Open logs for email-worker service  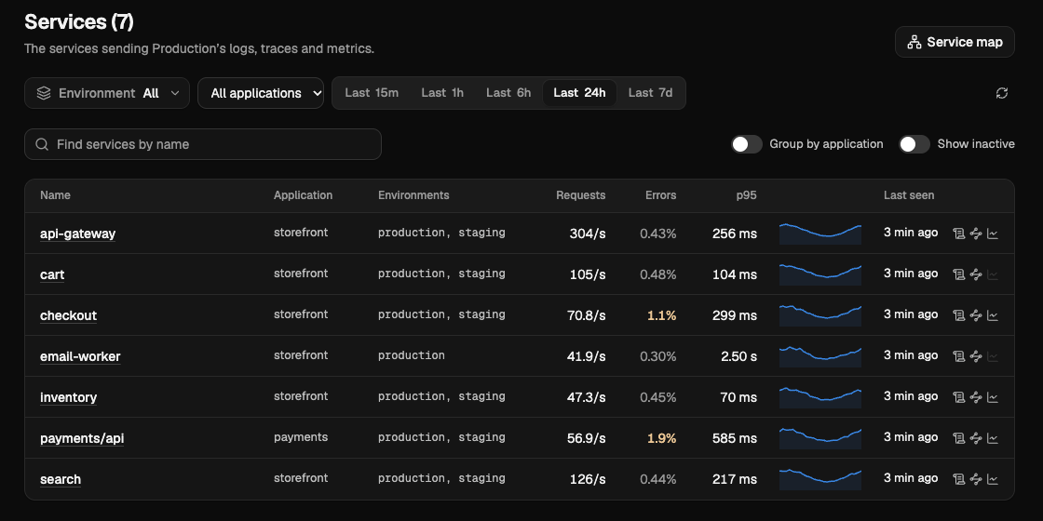tap(958, 356)
